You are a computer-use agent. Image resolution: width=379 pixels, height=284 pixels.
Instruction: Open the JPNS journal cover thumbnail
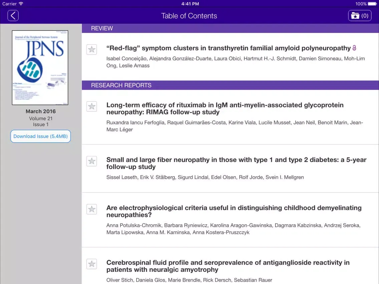click(x=40, y=68)
